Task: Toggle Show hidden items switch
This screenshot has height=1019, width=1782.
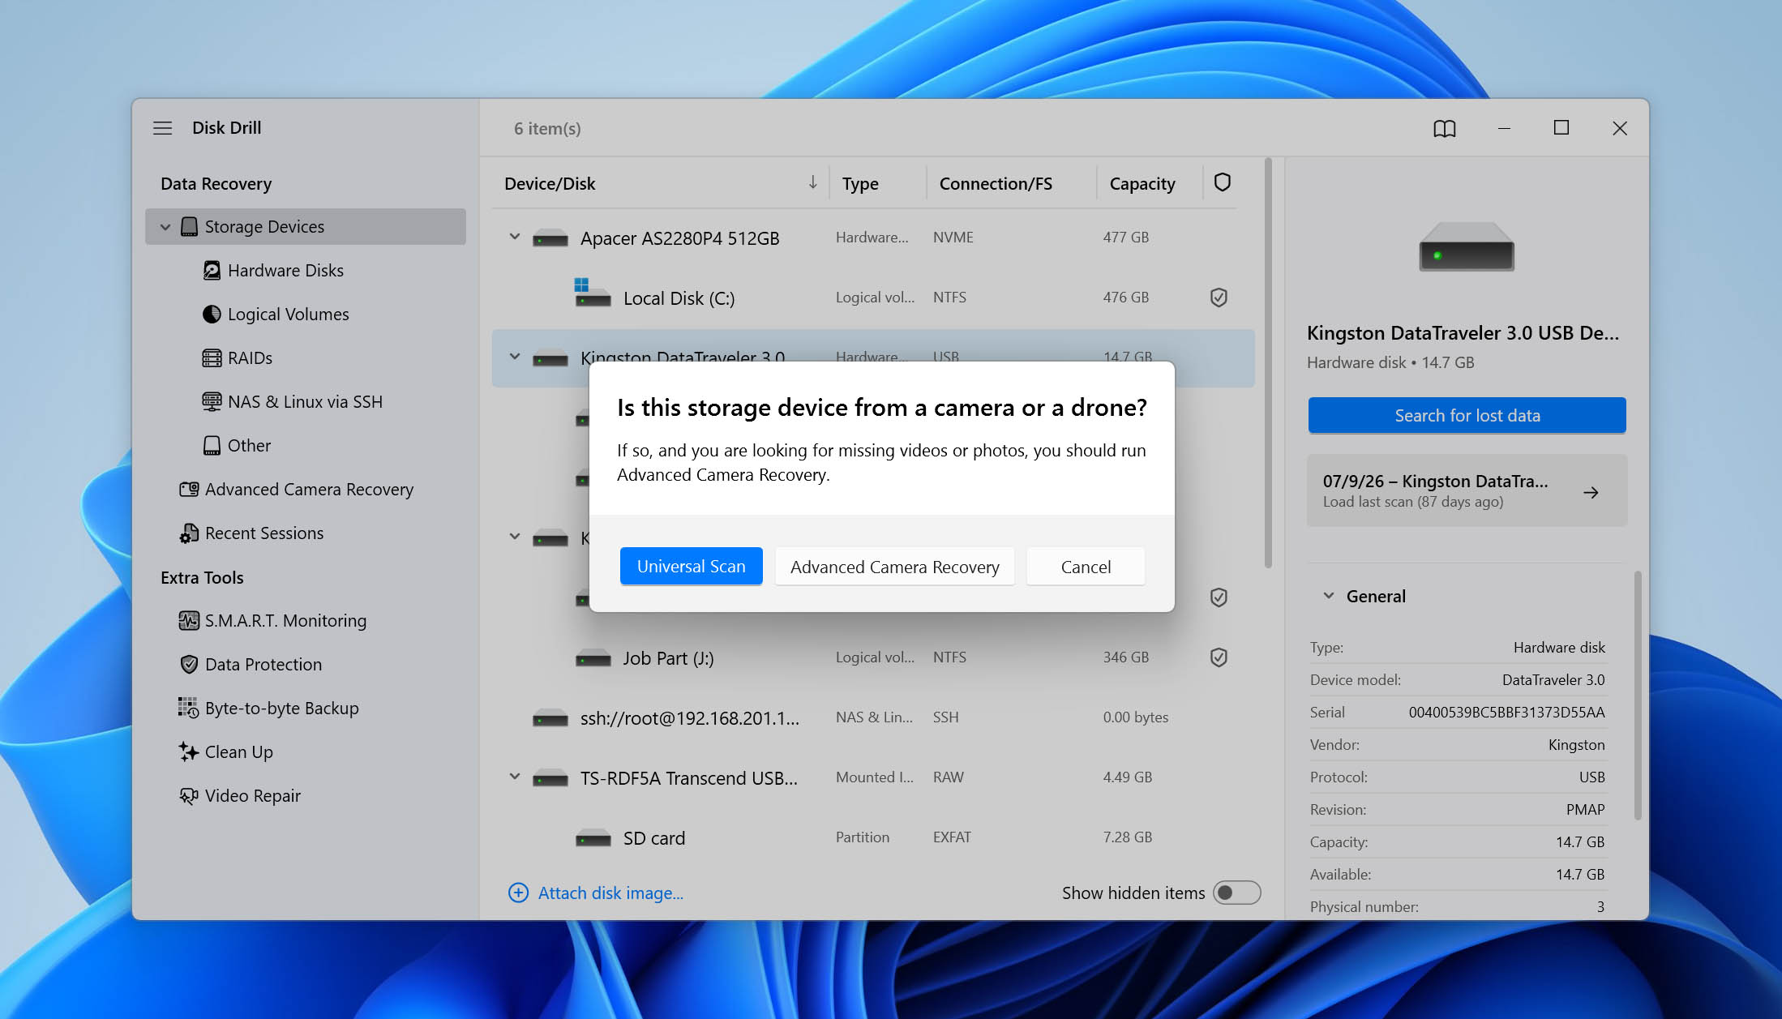Action: click(1236, 893)
